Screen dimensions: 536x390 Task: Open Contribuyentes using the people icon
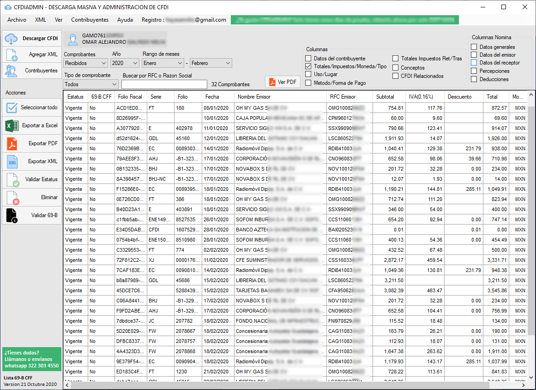(x=11, y=71)
